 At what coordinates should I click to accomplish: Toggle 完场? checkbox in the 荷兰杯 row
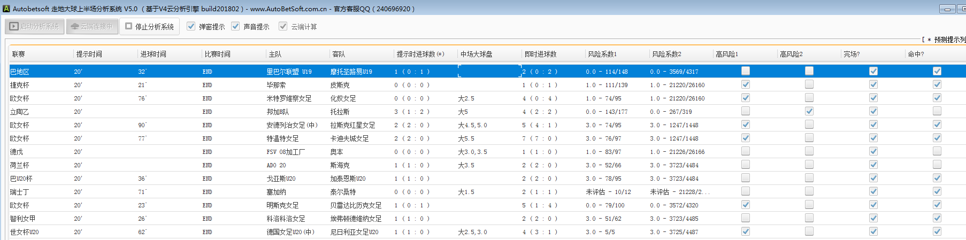[873, 165]
